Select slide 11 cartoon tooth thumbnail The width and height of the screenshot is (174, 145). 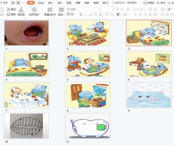(88, 126)
